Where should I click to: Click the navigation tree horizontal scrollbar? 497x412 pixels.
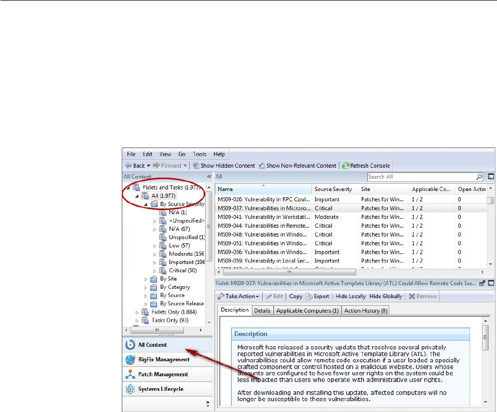tap(157, 330)
